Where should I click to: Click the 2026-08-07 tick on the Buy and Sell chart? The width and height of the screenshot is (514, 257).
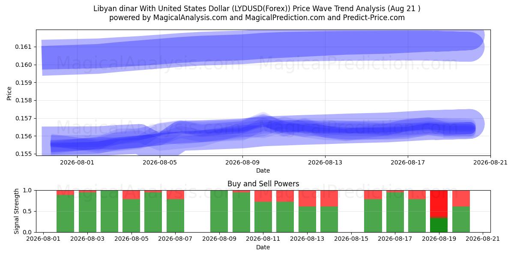coord(175,239)
